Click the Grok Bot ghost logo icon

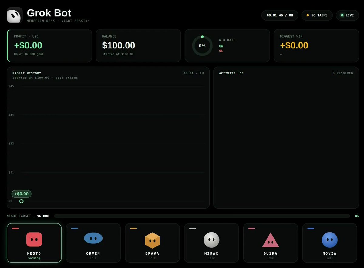(15, 15)
